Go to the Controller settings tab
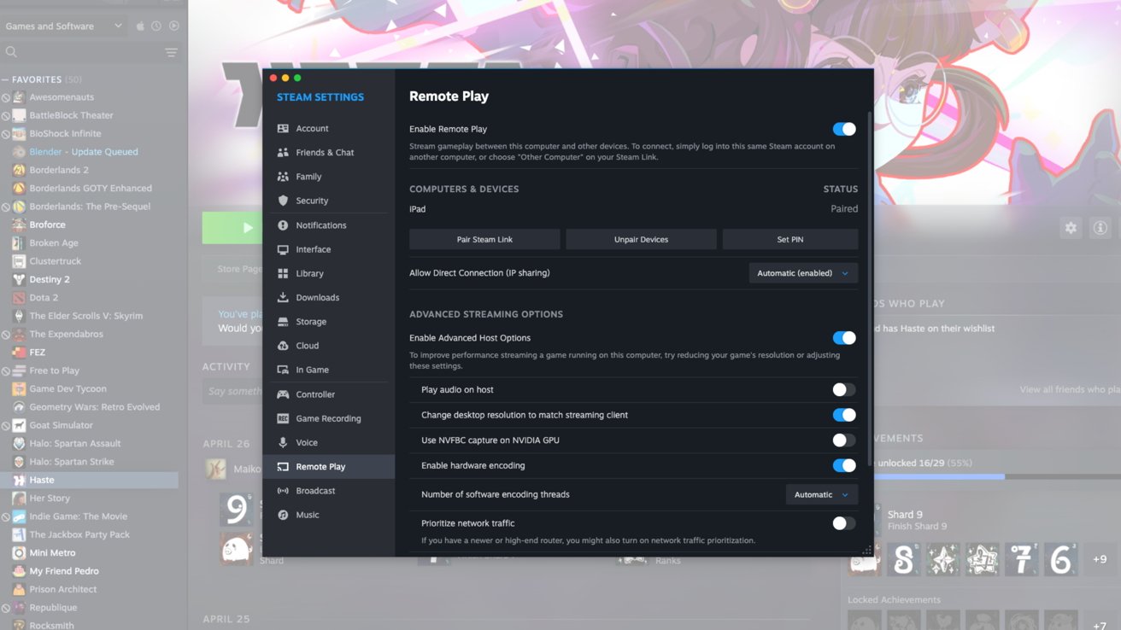Viewport: 1121px width, 630px height. point(329,394)
